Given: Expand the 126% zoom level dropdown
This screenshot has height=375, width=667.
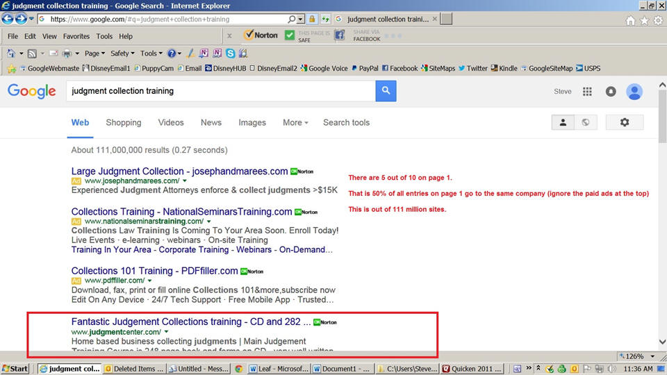Looking at the screenshot, I should [x=650, y=356].
